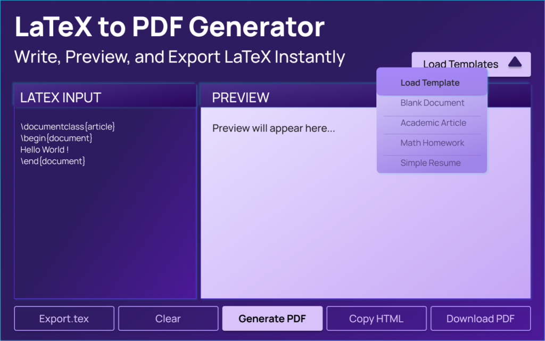Click the Hello World ! text line
545x341 pixels.
pos(45,150)
